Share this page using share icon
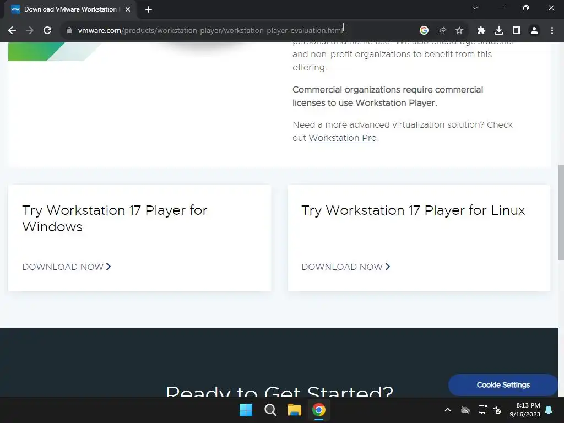564x423 pixels. point(442,31)
